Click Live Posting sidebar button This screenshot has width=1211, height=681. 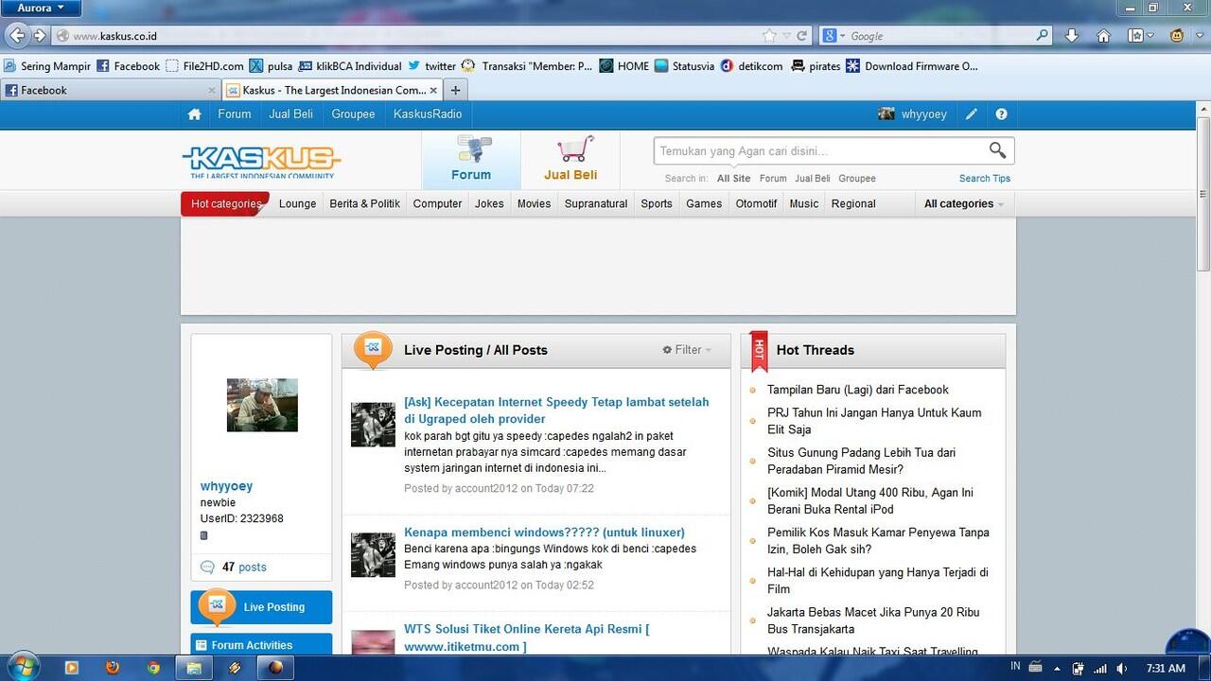pyautogui.click(x=261, y=607)
